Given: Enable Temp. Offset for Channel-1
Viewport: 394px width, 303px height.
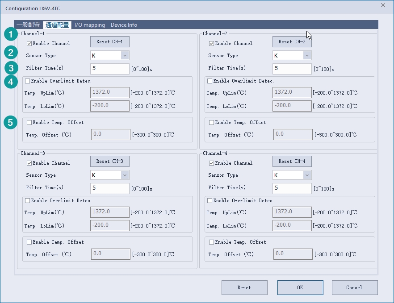Looking at the screenshot, I should point(29,122).
